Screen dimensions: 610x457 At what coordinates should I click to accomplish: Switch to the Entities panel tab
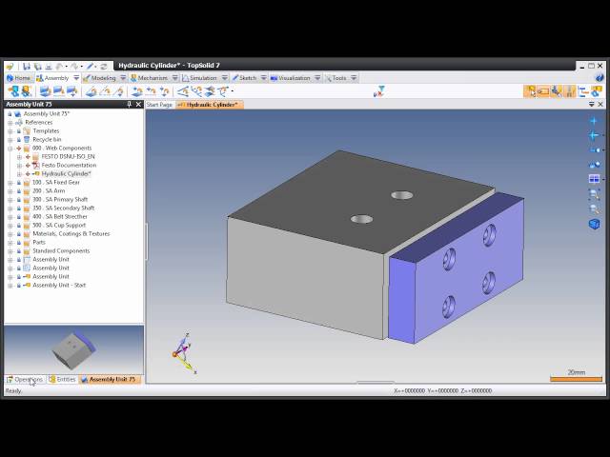(x=63, y=379)
